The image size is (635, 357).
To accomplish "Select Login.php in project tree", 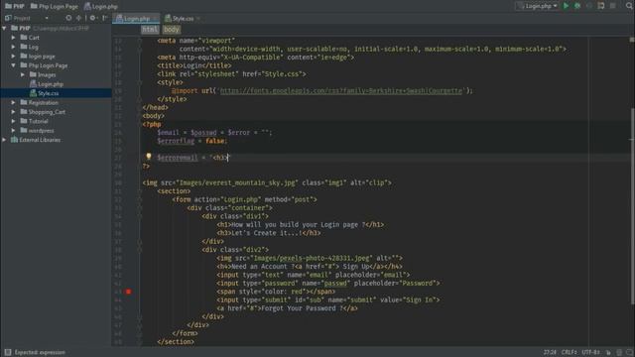I will 51,84.
